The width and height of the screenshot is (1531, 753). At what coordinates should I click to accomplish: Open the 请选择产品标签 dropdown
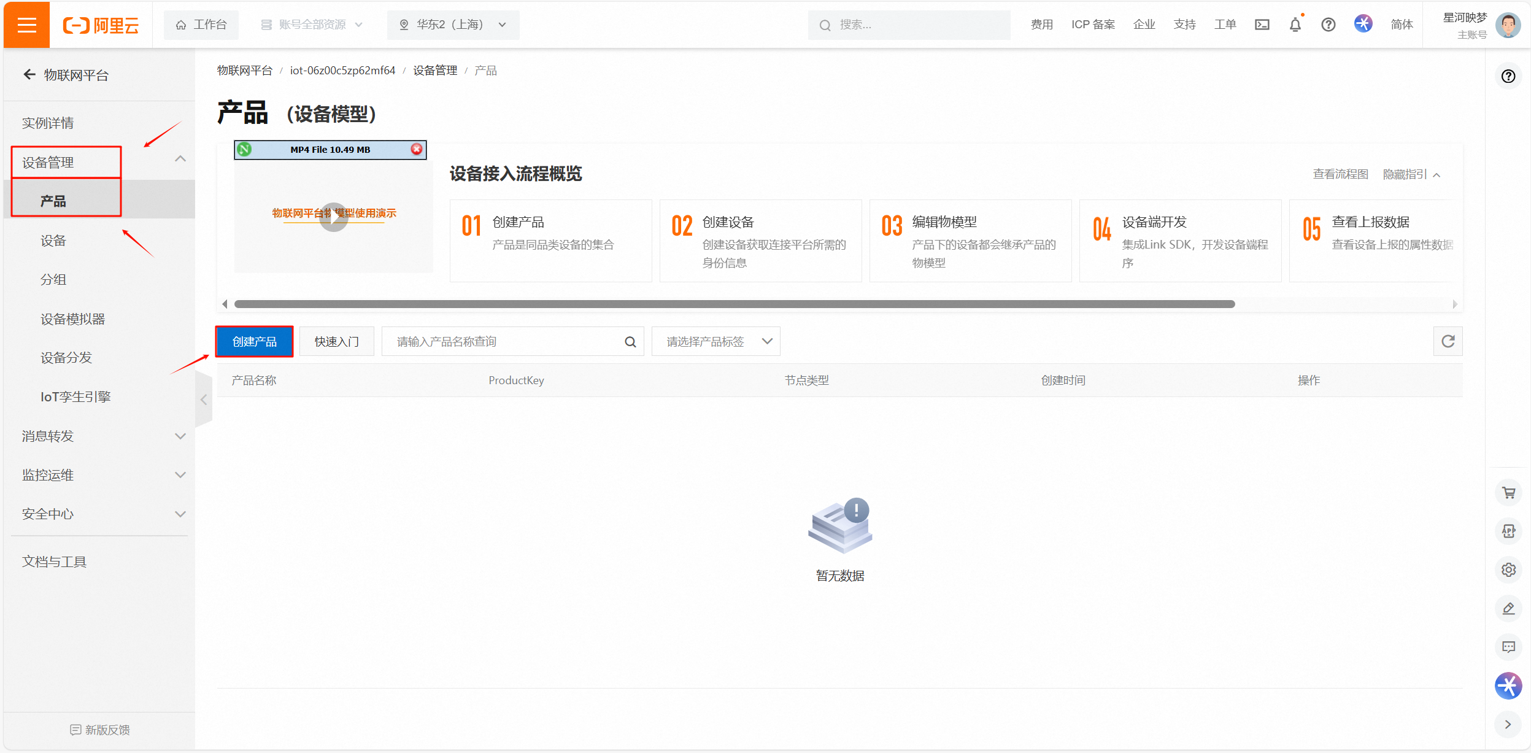(715, 341)
